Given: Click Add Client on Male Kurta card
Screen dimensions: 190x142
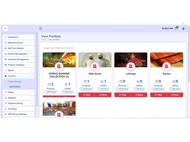Looking at the screenshot, I should 103,89.
